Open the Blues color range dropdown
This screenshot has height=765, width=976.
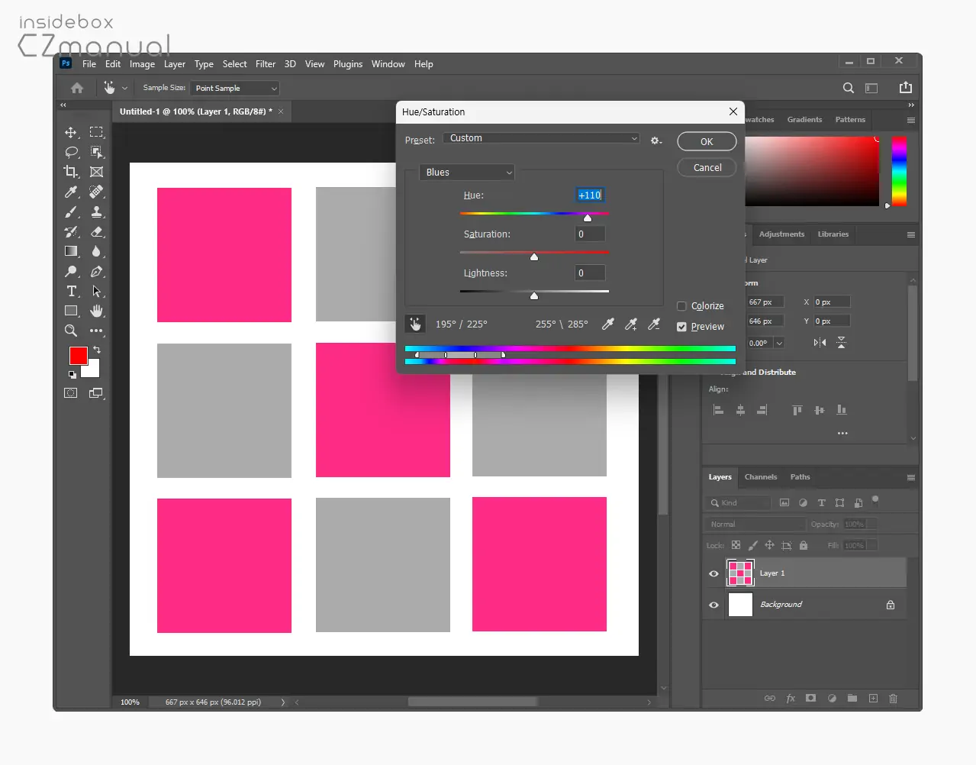(467, 173)
